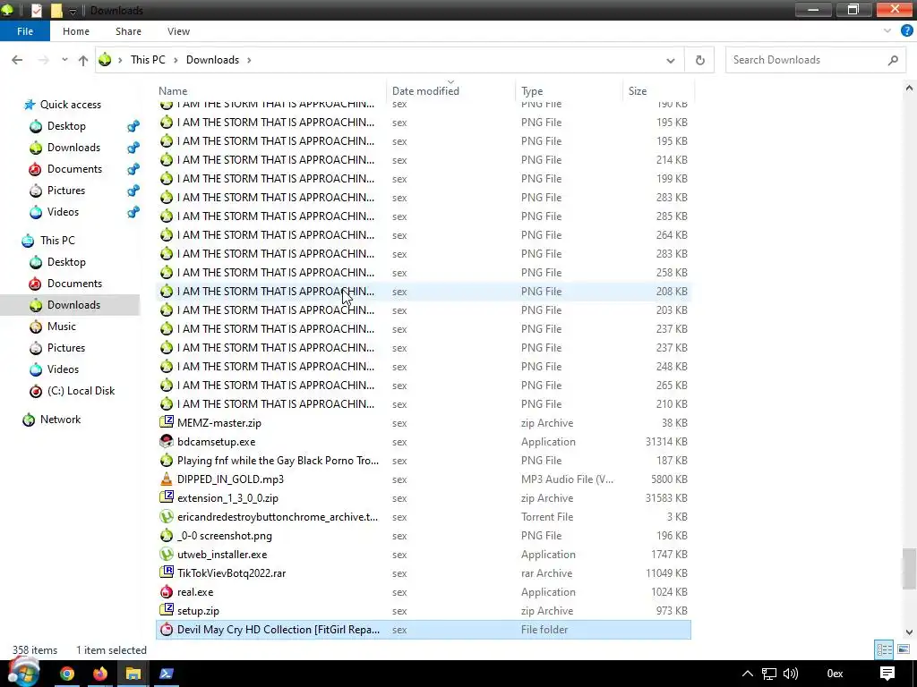Open (C:) Local Disk in the sidebar
The height and width of the screenshot is (687, 917).
tap(81, 391)
